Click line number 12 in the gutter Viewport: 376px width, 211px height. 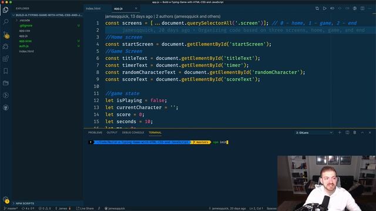click(x=96, y=100)
